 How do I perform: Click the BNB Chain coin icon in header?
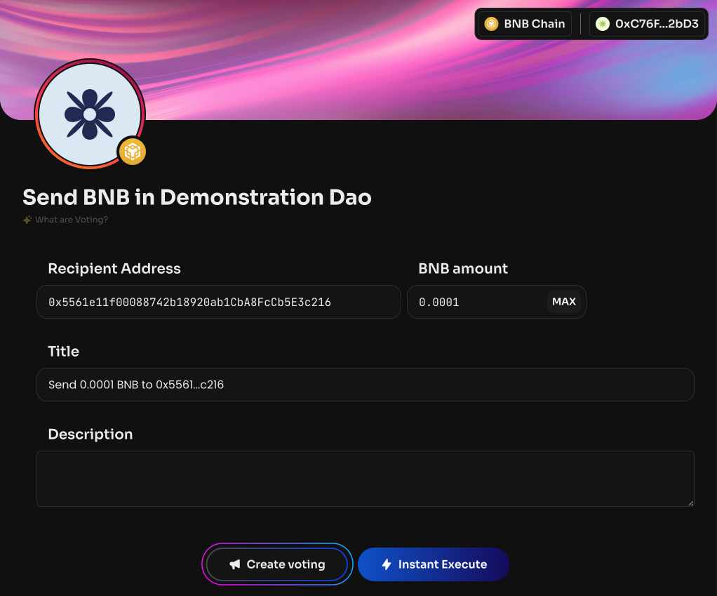point(492,24)
